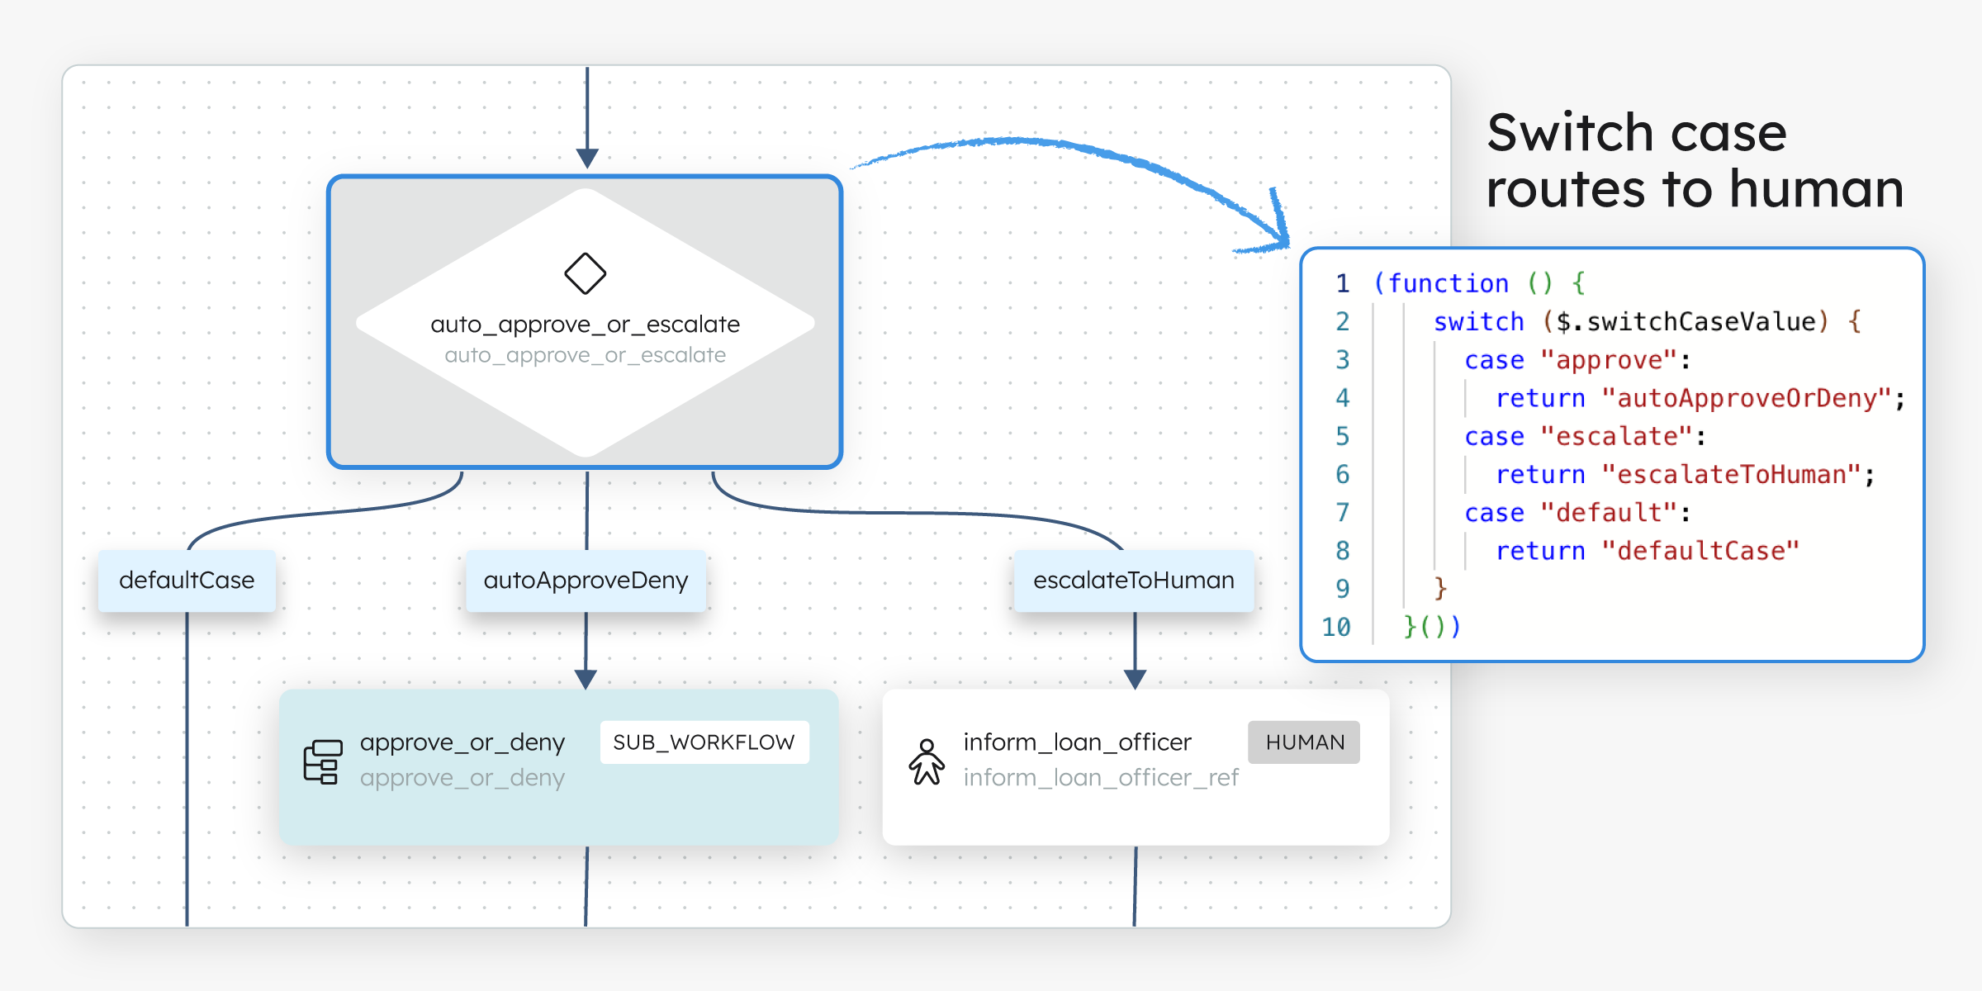The image size is (1982, 991).
Task: Click the diamond switch icon
Action: pos(585,273)
